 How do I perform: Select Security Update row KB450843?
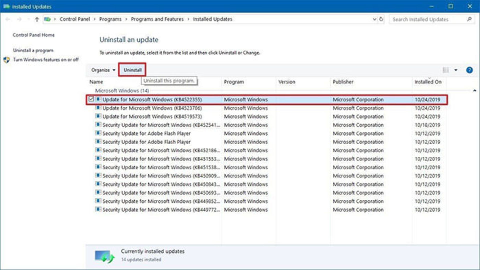pyautogui.click(x=267, y=184)
